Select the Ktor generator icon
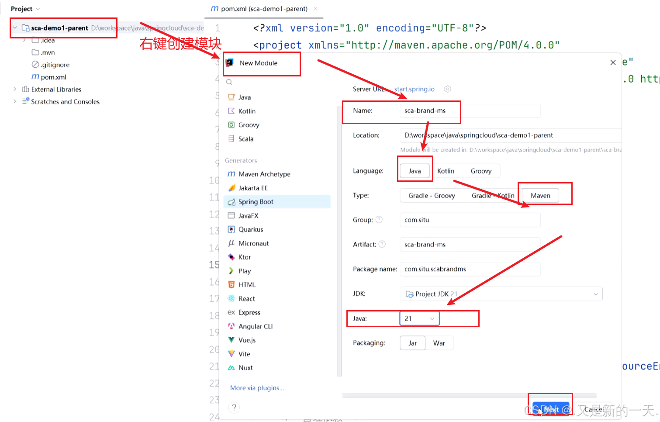The height and width of the screenshot is (422, 660). 232,257
